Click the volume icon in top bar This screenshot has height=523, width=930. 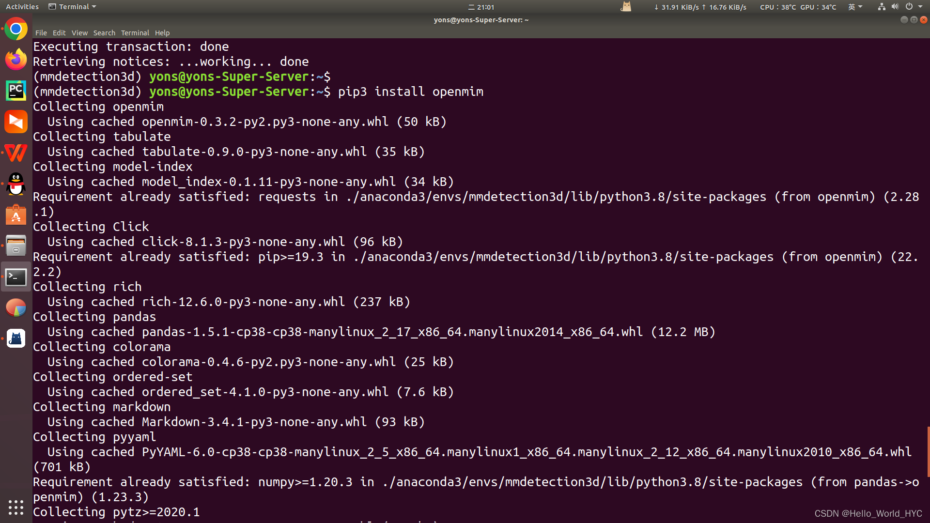(895, 7)
